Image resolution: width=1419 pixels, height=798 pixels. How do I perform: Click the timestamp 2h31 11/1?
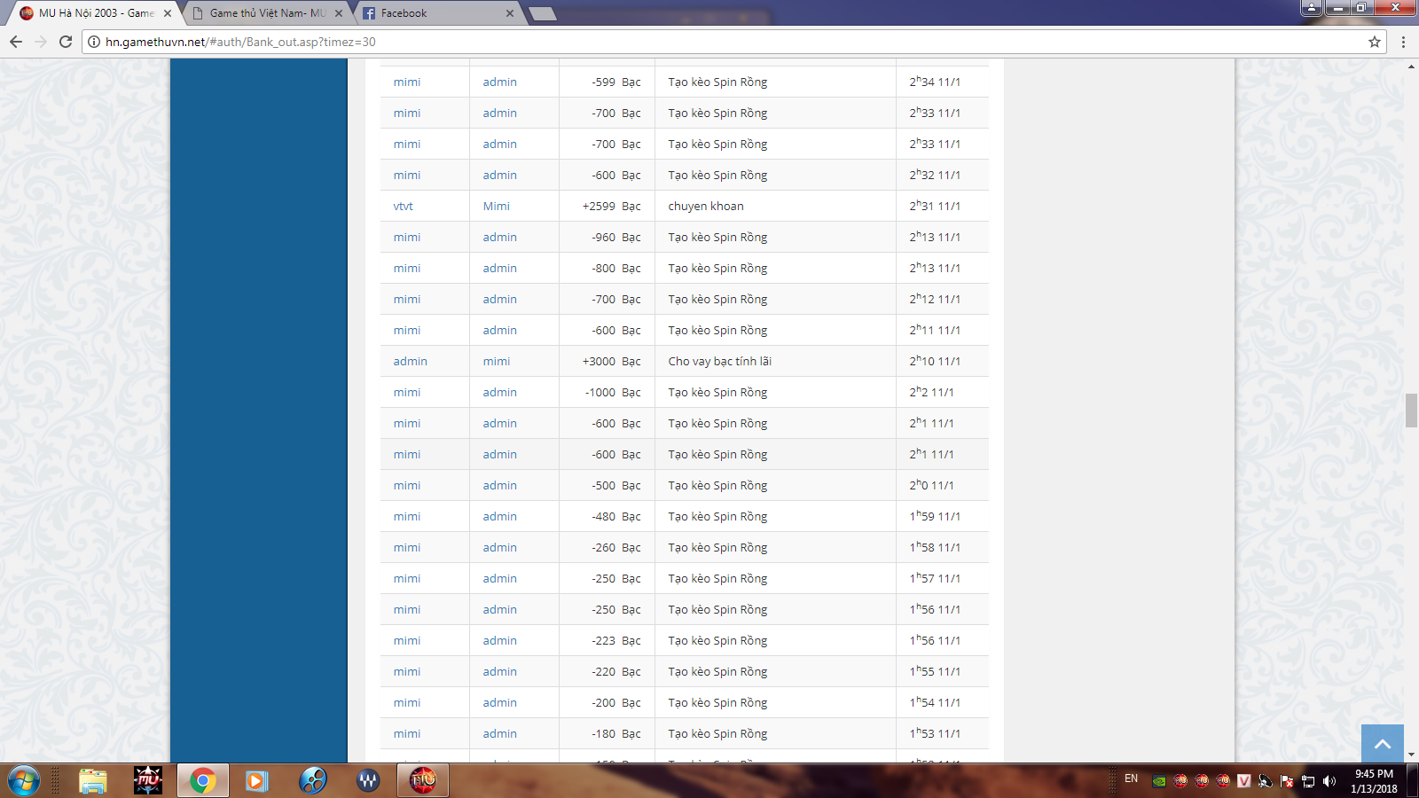tap(935, 206)
